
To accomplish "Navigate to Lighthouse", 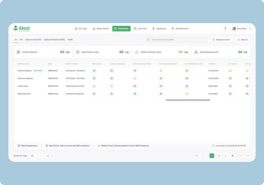I will pyautogui.click(x=159, y=29).
